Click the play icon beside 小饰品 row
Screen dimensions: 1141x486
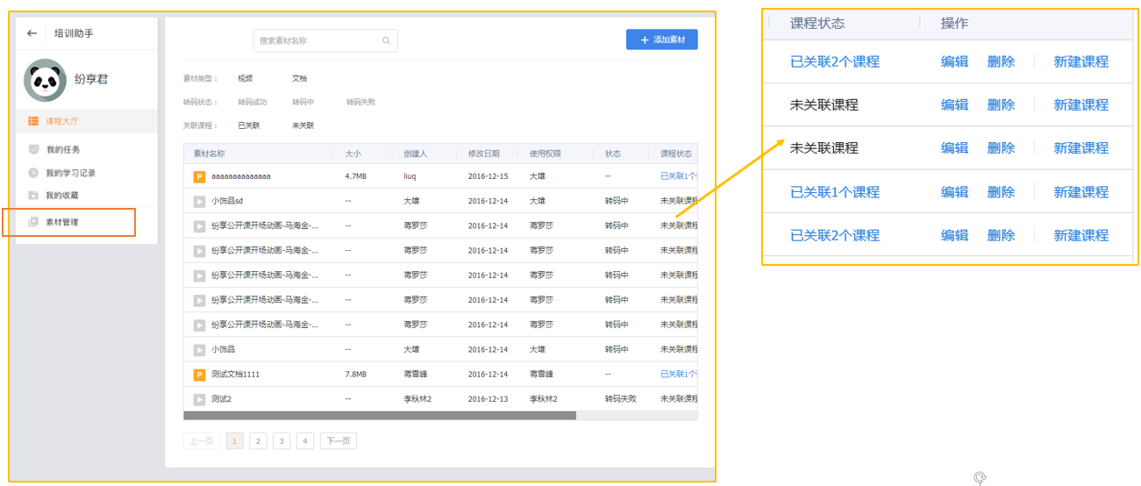click(199, 349)
